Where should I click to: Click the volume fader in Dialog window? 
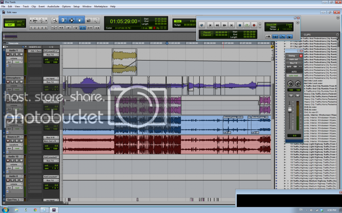[290, 108]
